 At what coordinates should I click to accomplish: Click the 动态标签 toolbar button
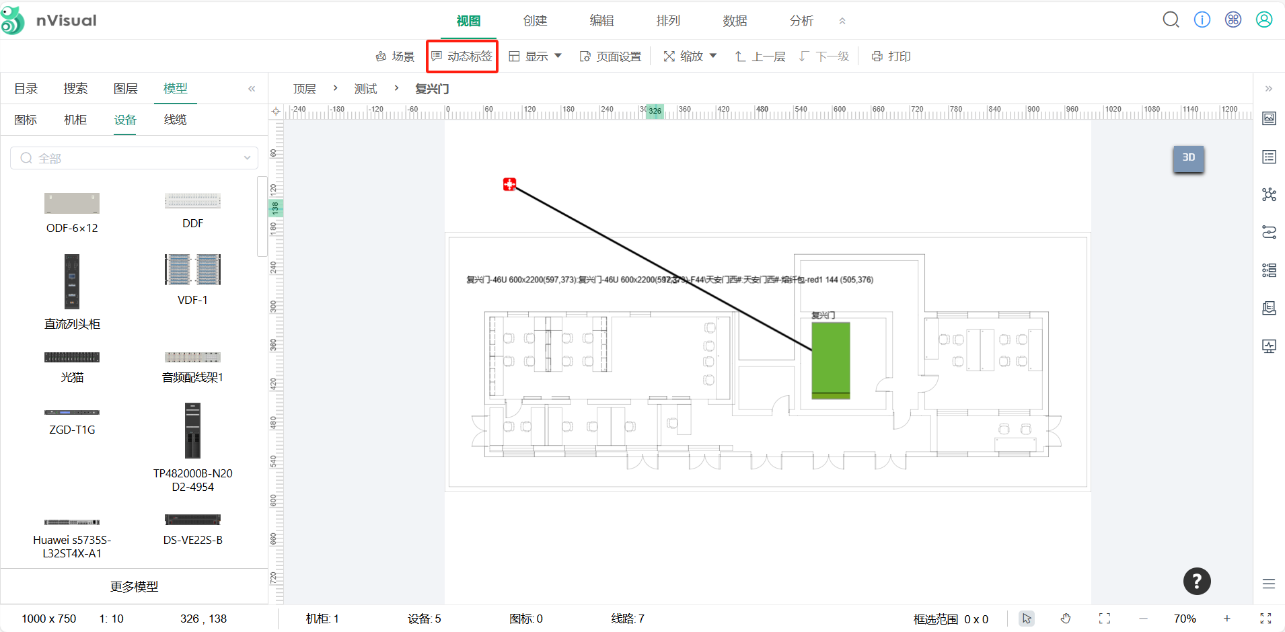point(462,56)
